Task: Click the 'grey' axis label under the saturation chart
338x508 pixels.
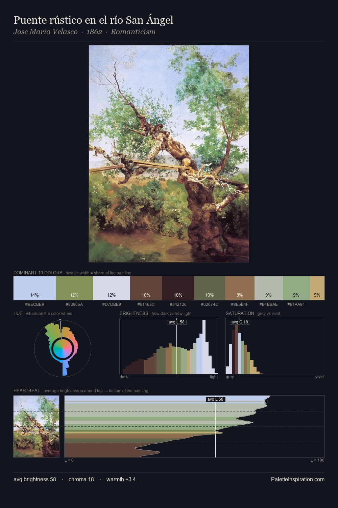Action: 230,377
